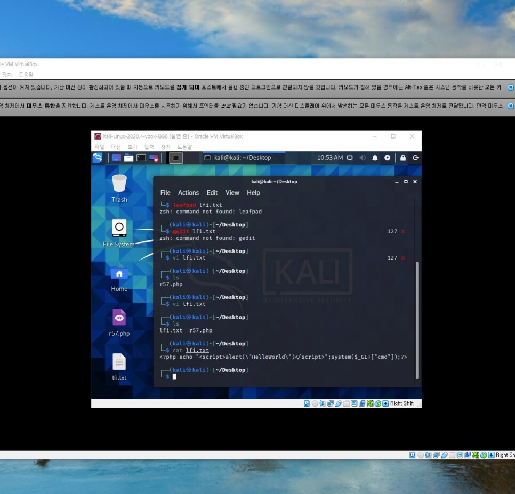
Task: Click network indicator in outer VirtualBox status bar
Action: (436, 455)
